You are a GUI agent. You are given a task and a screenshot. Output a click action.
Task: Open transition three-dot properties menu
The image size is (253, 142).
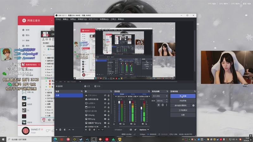(x=167, y=105)
